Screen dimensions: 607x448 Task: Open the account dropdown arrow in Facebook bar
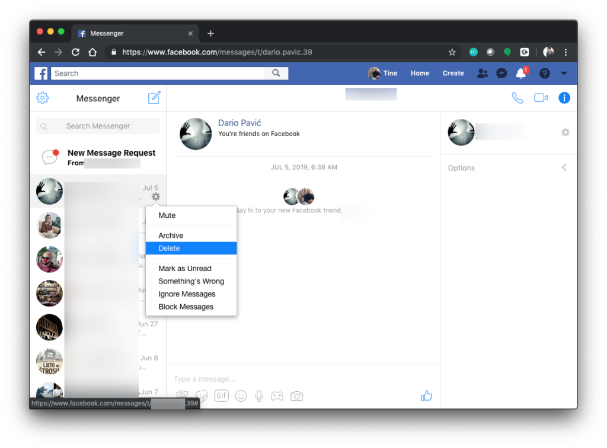(564, 73)
